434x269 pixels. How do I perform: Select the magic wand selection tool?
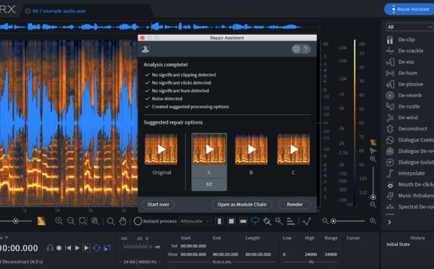click(x=278, y=221)
